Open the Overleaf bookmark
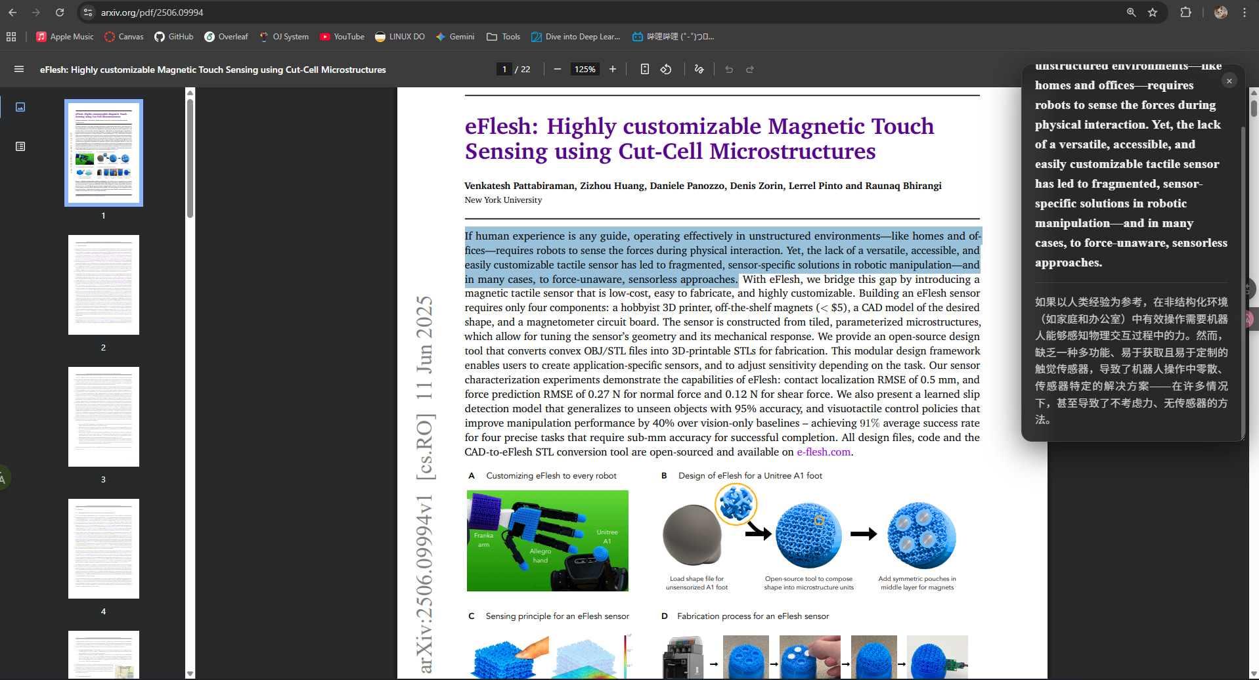 (x=226, y=37)
